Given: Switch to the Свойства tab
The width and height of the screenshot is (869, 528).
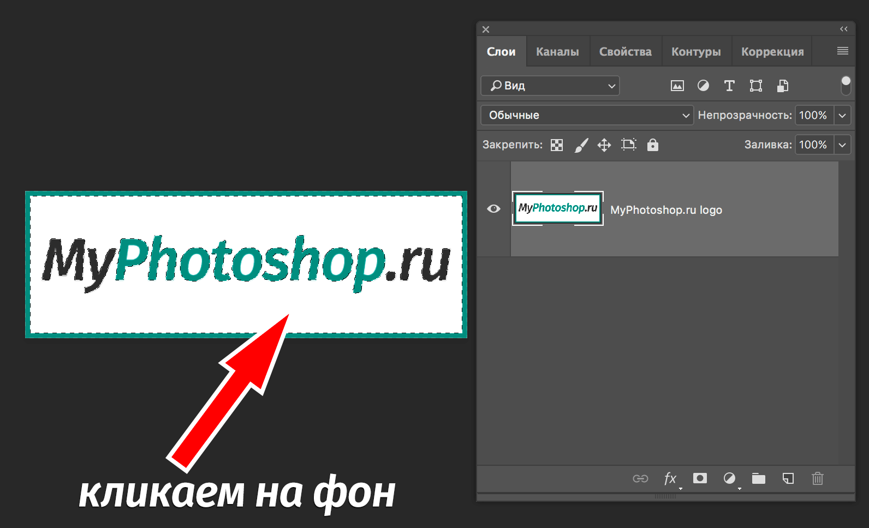Looking at the screenshot, I should click(626, 52).
